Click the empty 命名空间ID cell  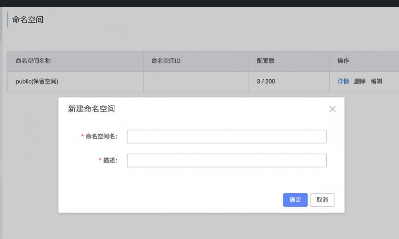point(196,81)
